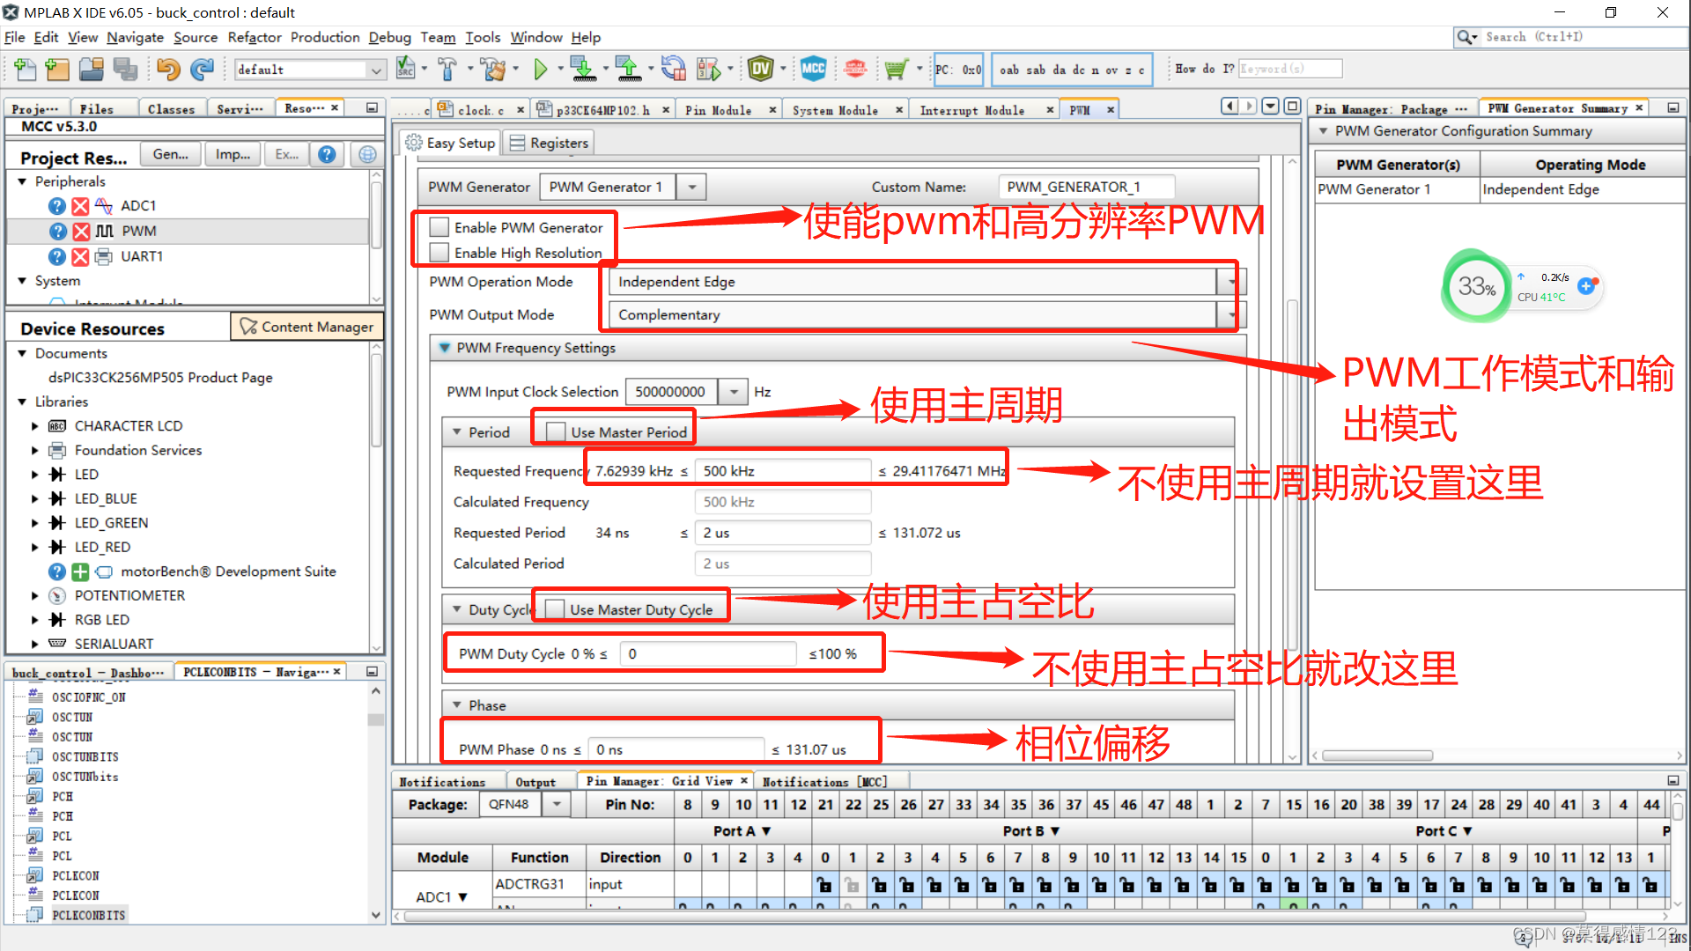Click the Imp... button
This screenshot has height=951, width=1691.
[x=233, y=154]
